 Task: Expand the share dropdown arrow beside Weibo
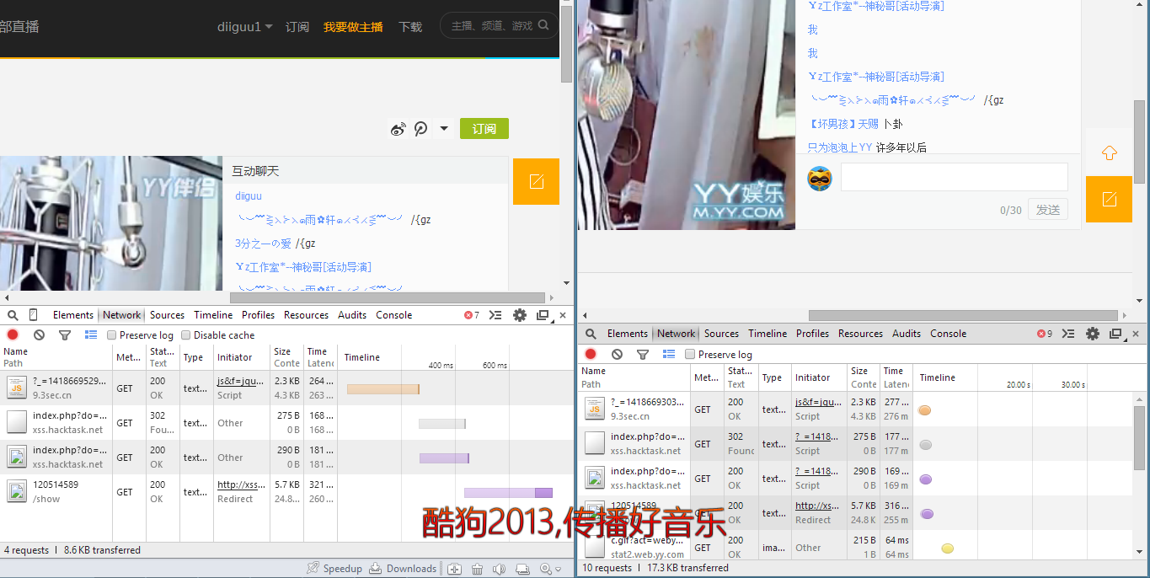click(444, 129)
